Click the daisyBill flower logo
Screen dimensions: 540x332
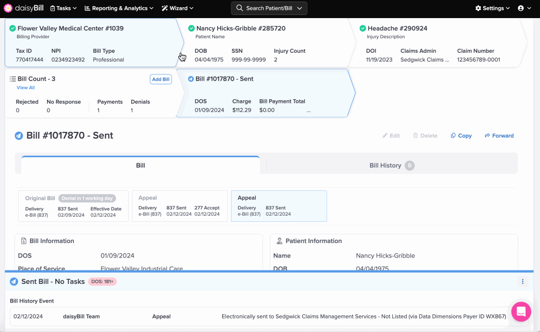pyautogui.click(x=8, y=8)
